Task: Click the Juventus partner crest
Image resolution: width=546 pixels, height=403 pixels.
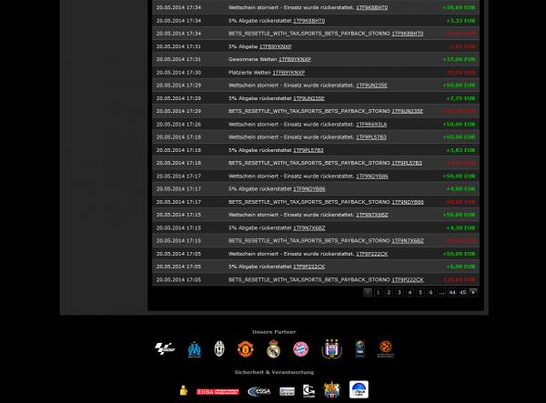Action: [x=218, y=349]
